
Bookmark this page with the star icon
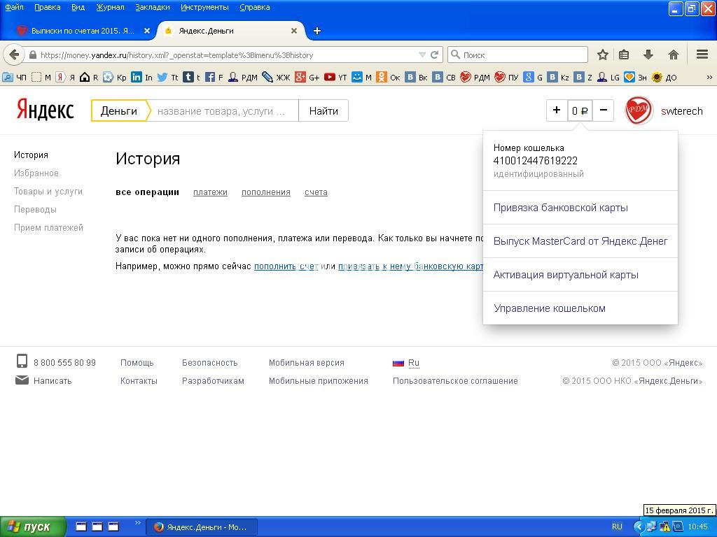click(x=603, y=55)
